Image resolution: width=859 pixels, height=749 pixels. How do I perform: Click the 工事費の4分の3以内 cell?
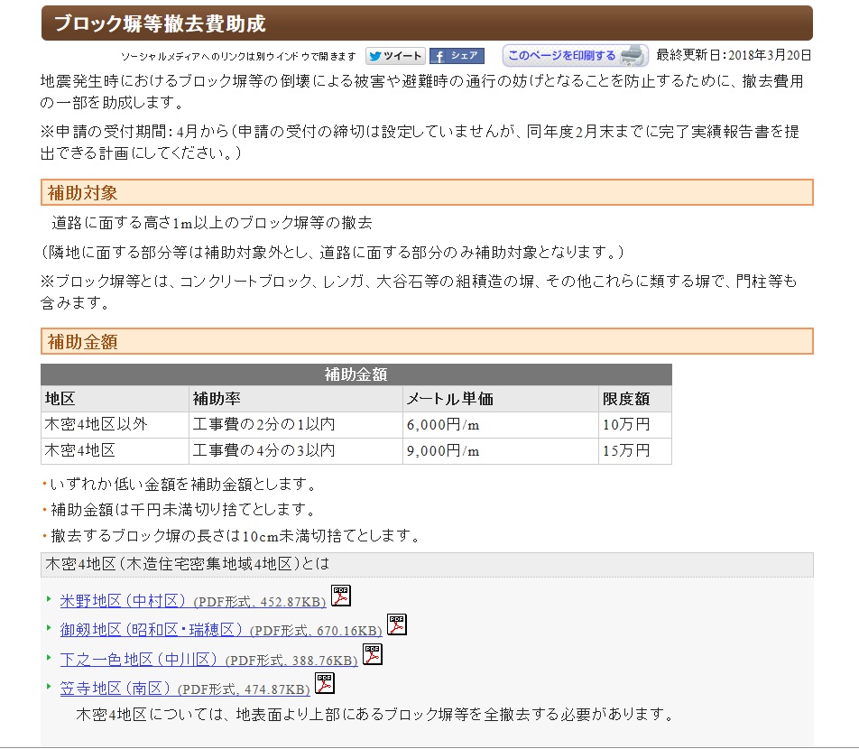296,451
